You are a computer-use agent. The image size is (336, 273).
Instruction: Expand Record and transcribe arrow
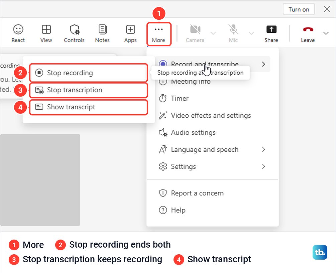263,64
